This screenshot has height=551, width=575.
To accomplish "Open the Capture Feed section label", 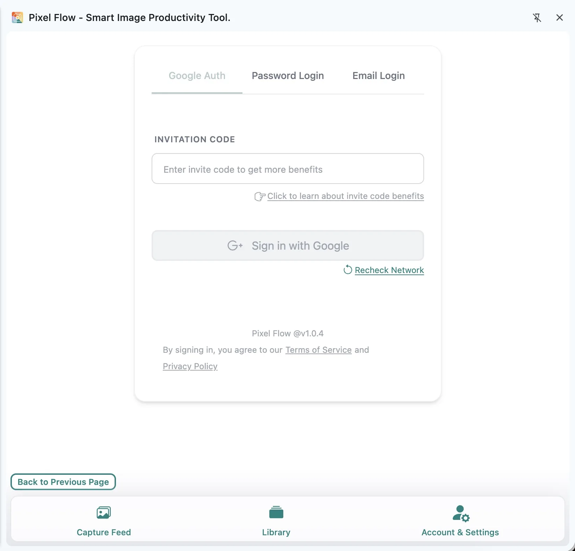I will tap(104, 532).
